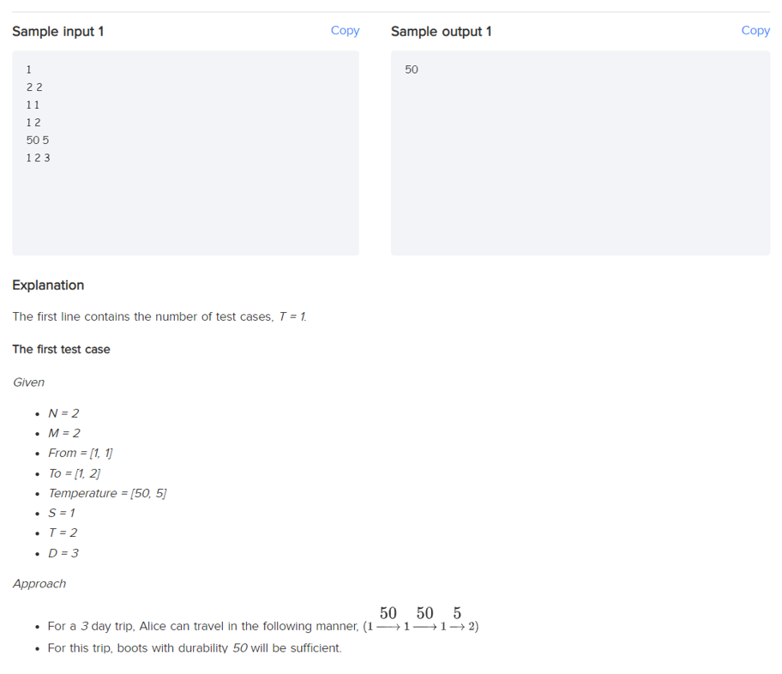Click 'The first test case' subheading
The width and height of the screenshot is (782, 674).
pyautogui.click(x=62, y=349)
